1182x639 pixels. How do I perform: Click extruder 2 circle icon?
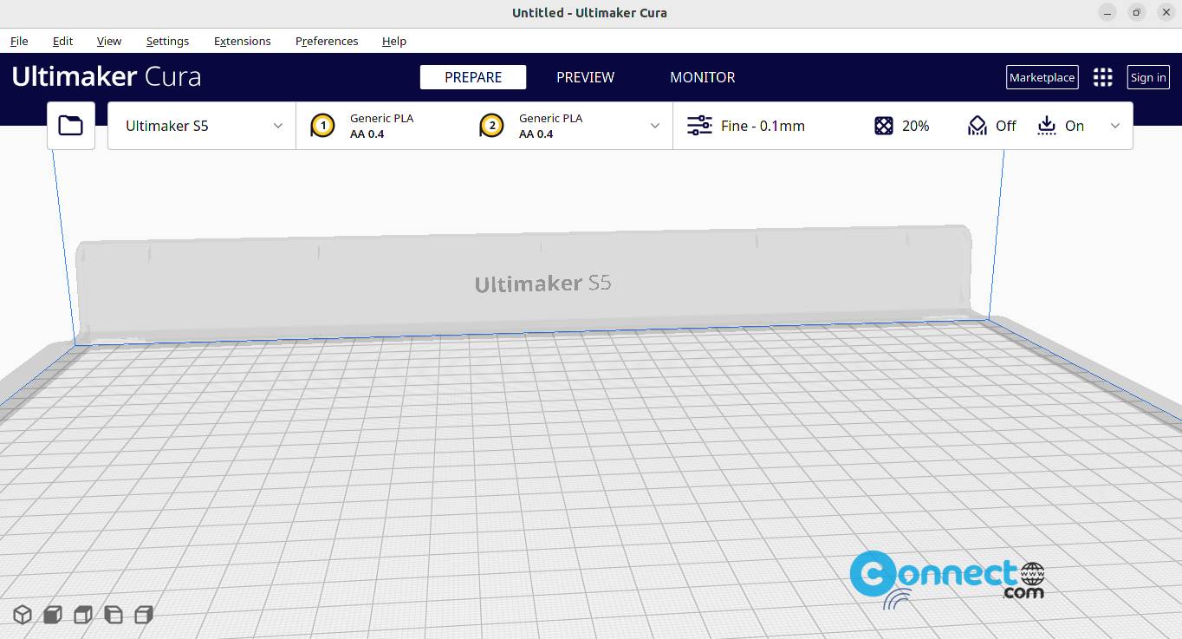click(491, 126)
